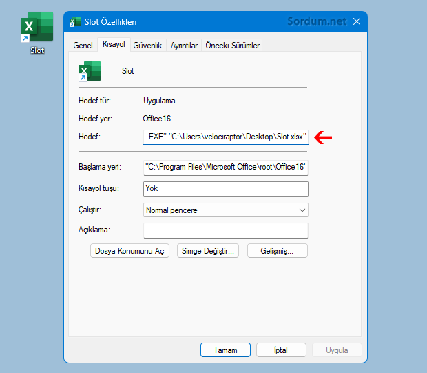The height and width of the screenshot is (373, 427).
Task: Click the Office16 value of Hedef yer
Action: tap(156, 119)
